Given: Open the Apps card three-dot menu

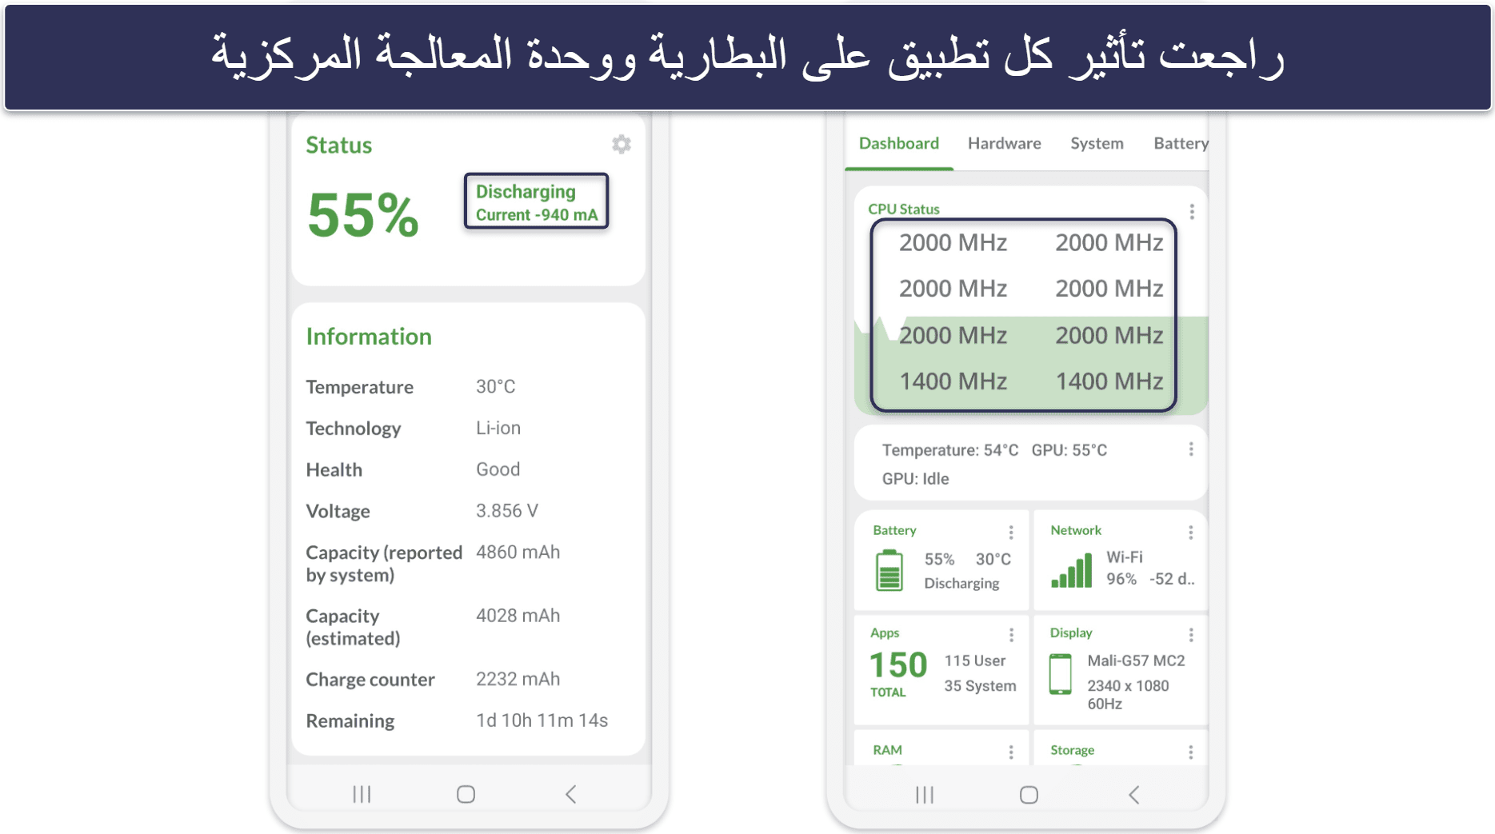Looking at the screenshot, I should tap(1011, 635).
